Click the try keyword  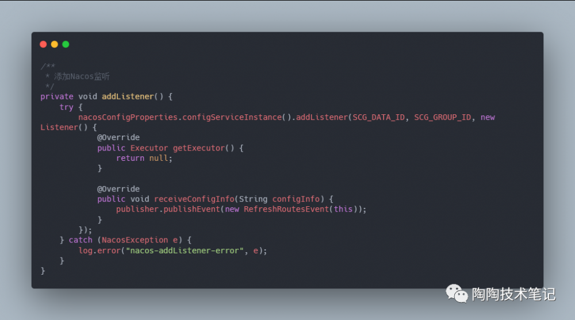point(66,107)
